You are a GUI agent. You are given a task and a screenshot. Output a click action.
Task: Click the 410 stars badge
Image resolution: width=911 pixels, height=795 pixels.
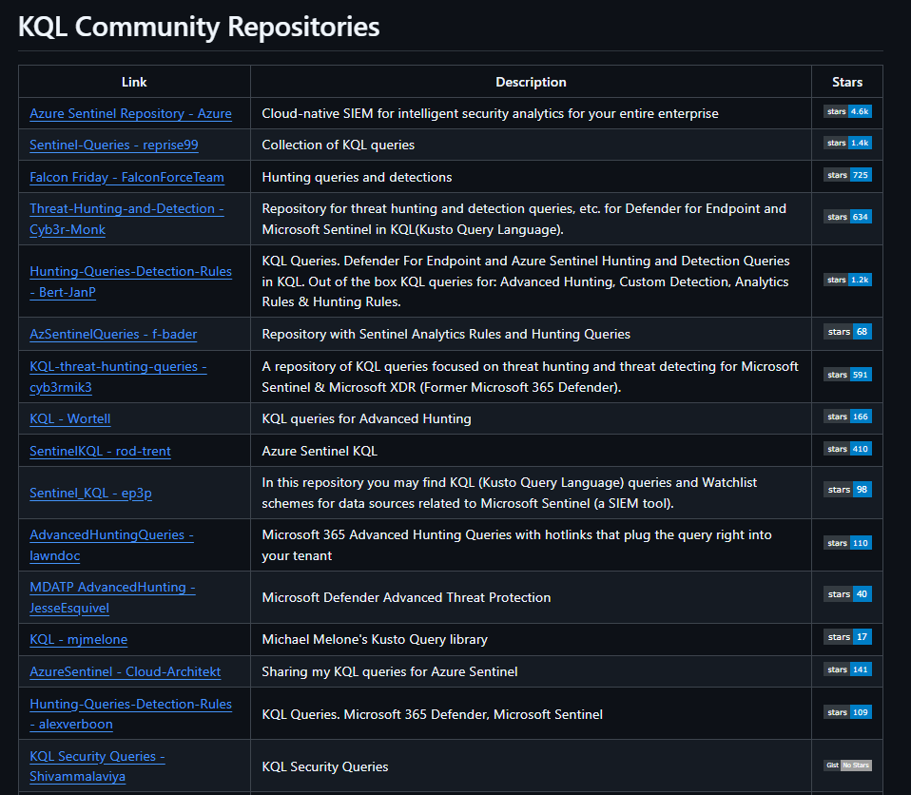point(847,449)
